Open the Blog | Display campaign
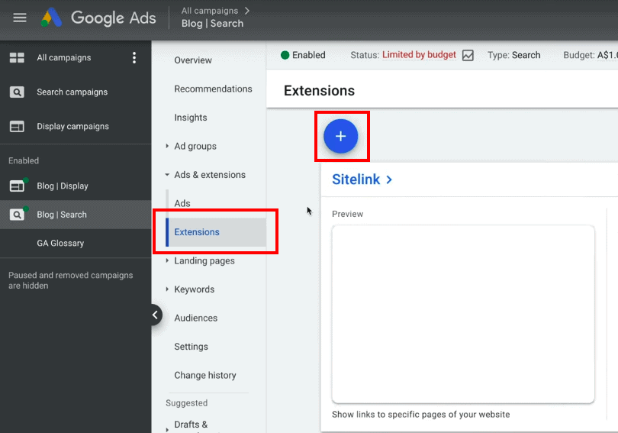 63,186
